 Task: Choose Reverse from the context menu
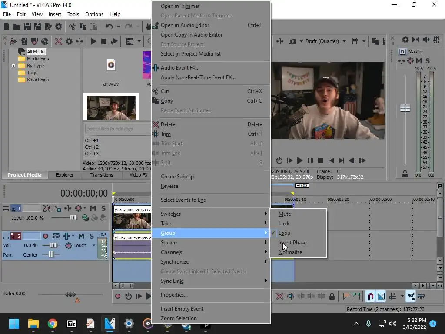tap(211, 186)
